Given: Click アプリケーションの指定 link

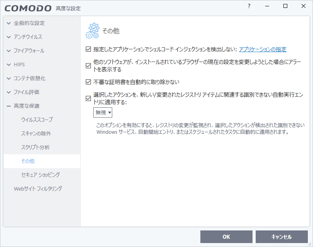Looking at the screenshot, I should (x=262, y=49).
